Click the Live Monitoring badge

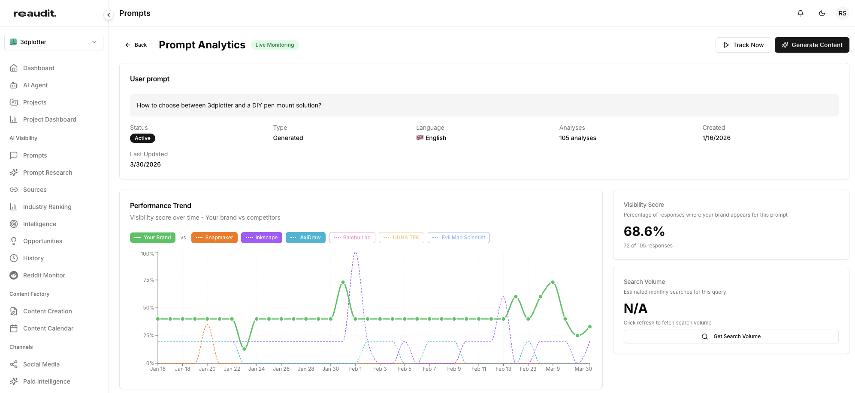pos(275,45)
